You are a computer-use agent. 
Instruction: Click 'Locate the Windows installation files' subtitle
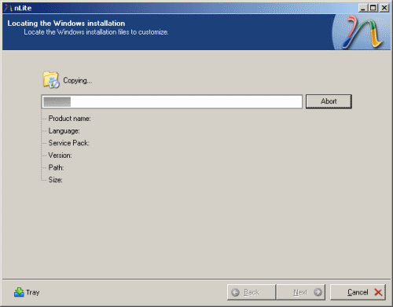click(x=96, y=32)
